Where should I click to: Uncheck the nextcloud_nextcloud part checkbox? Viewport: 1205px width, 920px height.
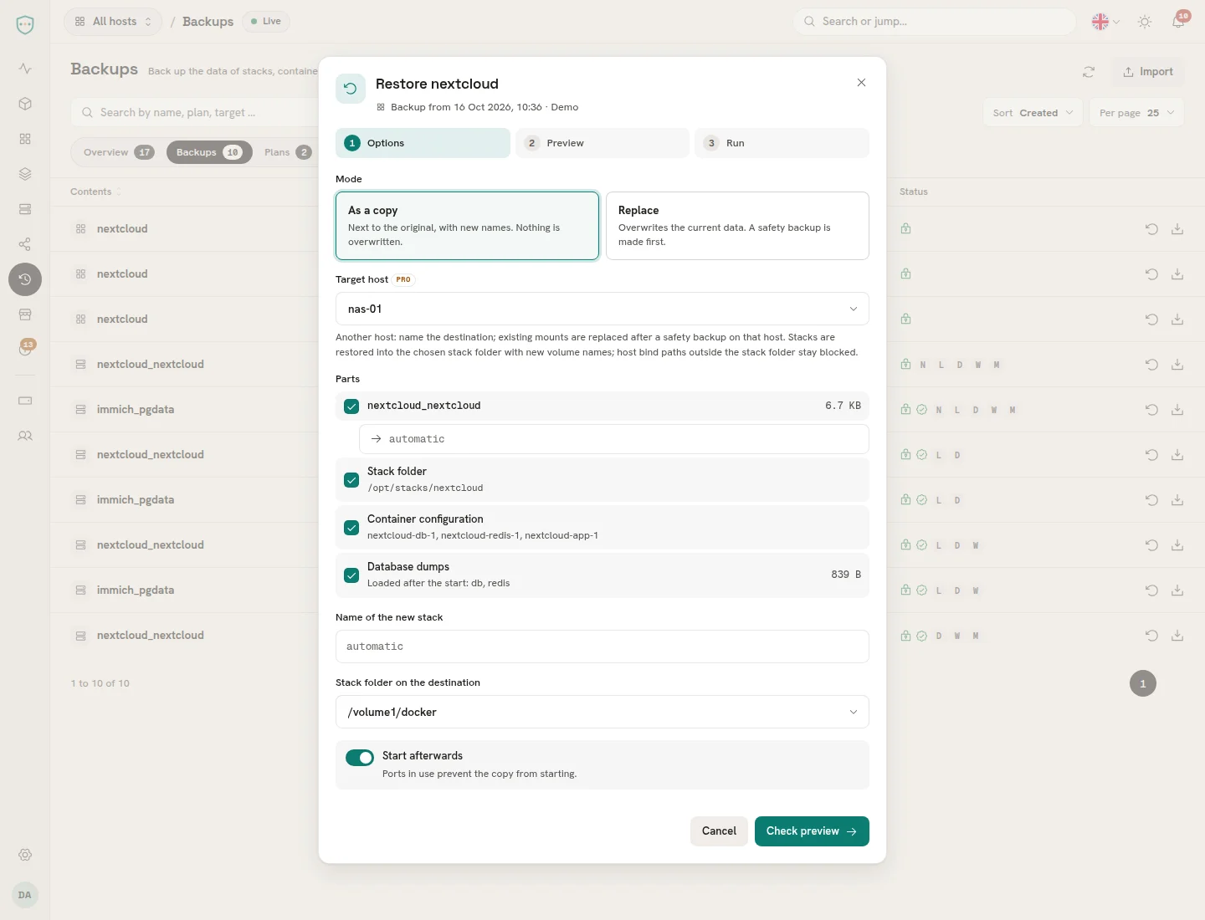tap(351, 406)
